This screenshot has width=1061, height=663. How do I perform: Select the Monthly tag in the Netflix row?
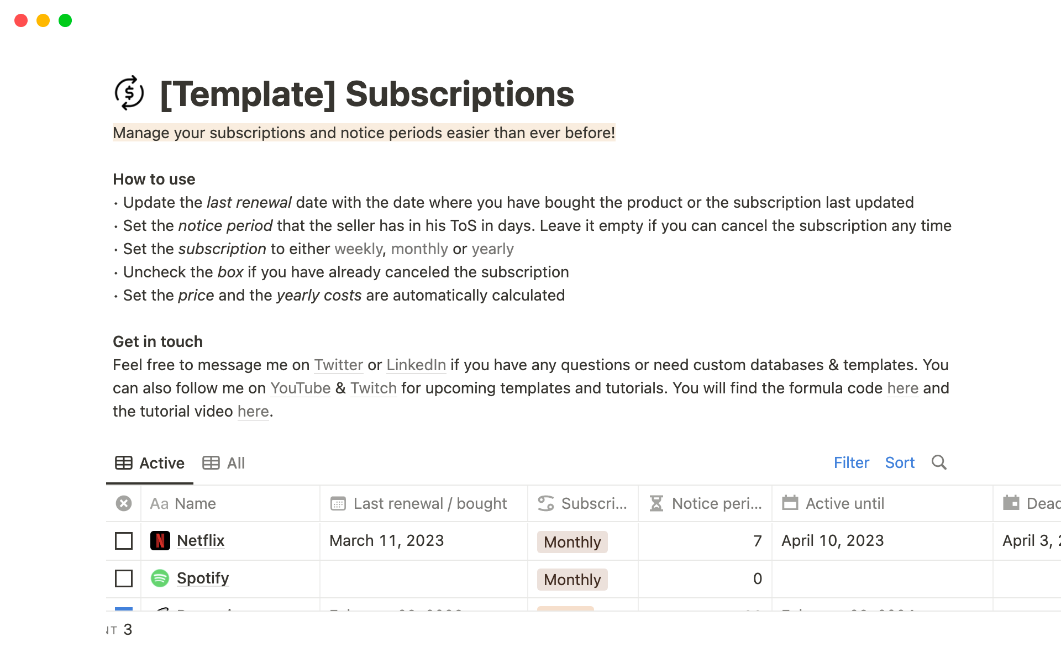pyautogui.click(x=572, y=541)
